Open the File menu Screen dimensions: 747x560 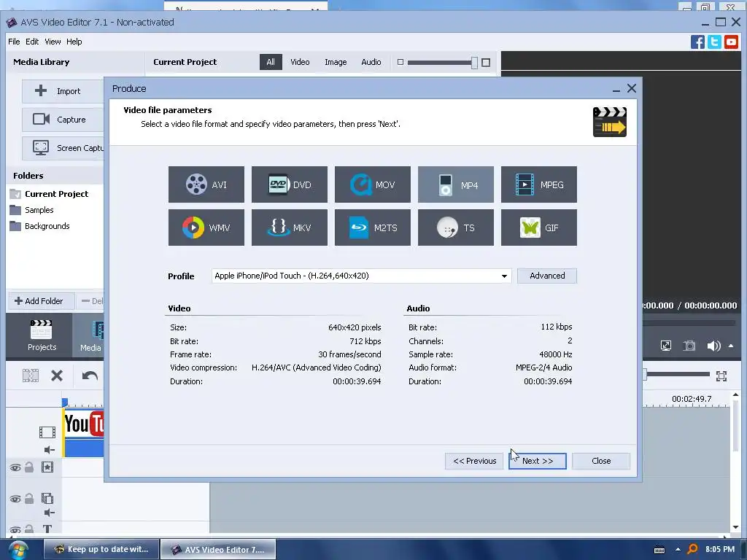14,42
